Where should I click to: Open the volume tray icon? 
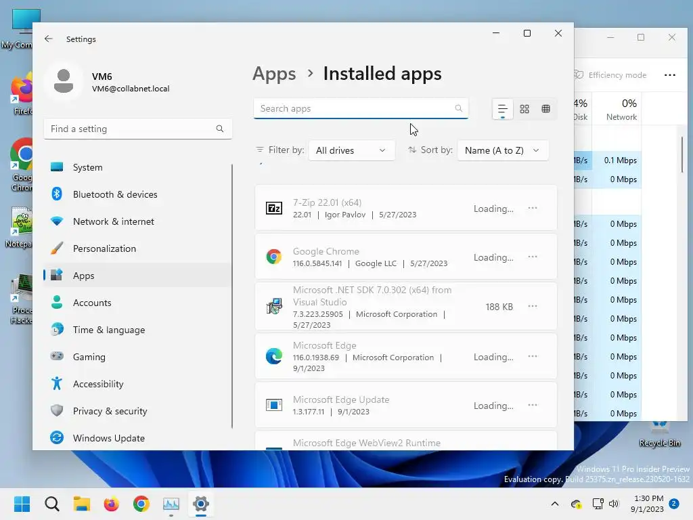(613, 504)
